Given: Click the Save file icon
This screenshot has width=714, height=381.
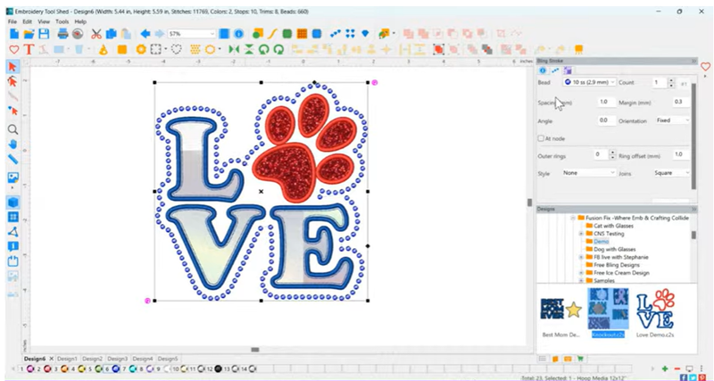Looking at the screenshot, I should (x=43, y=34).
